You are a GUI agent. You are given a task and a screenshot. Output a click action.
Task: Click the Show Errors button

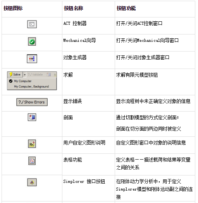[32, 102]
